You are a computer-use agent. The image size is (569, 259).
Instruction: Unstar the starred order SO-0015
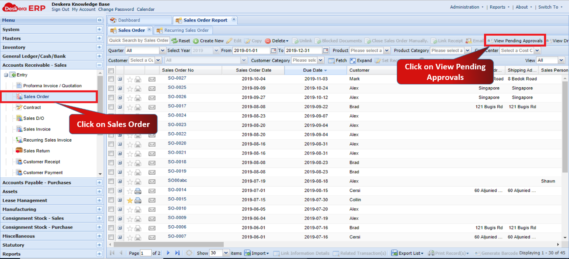(x=130, y=201)
